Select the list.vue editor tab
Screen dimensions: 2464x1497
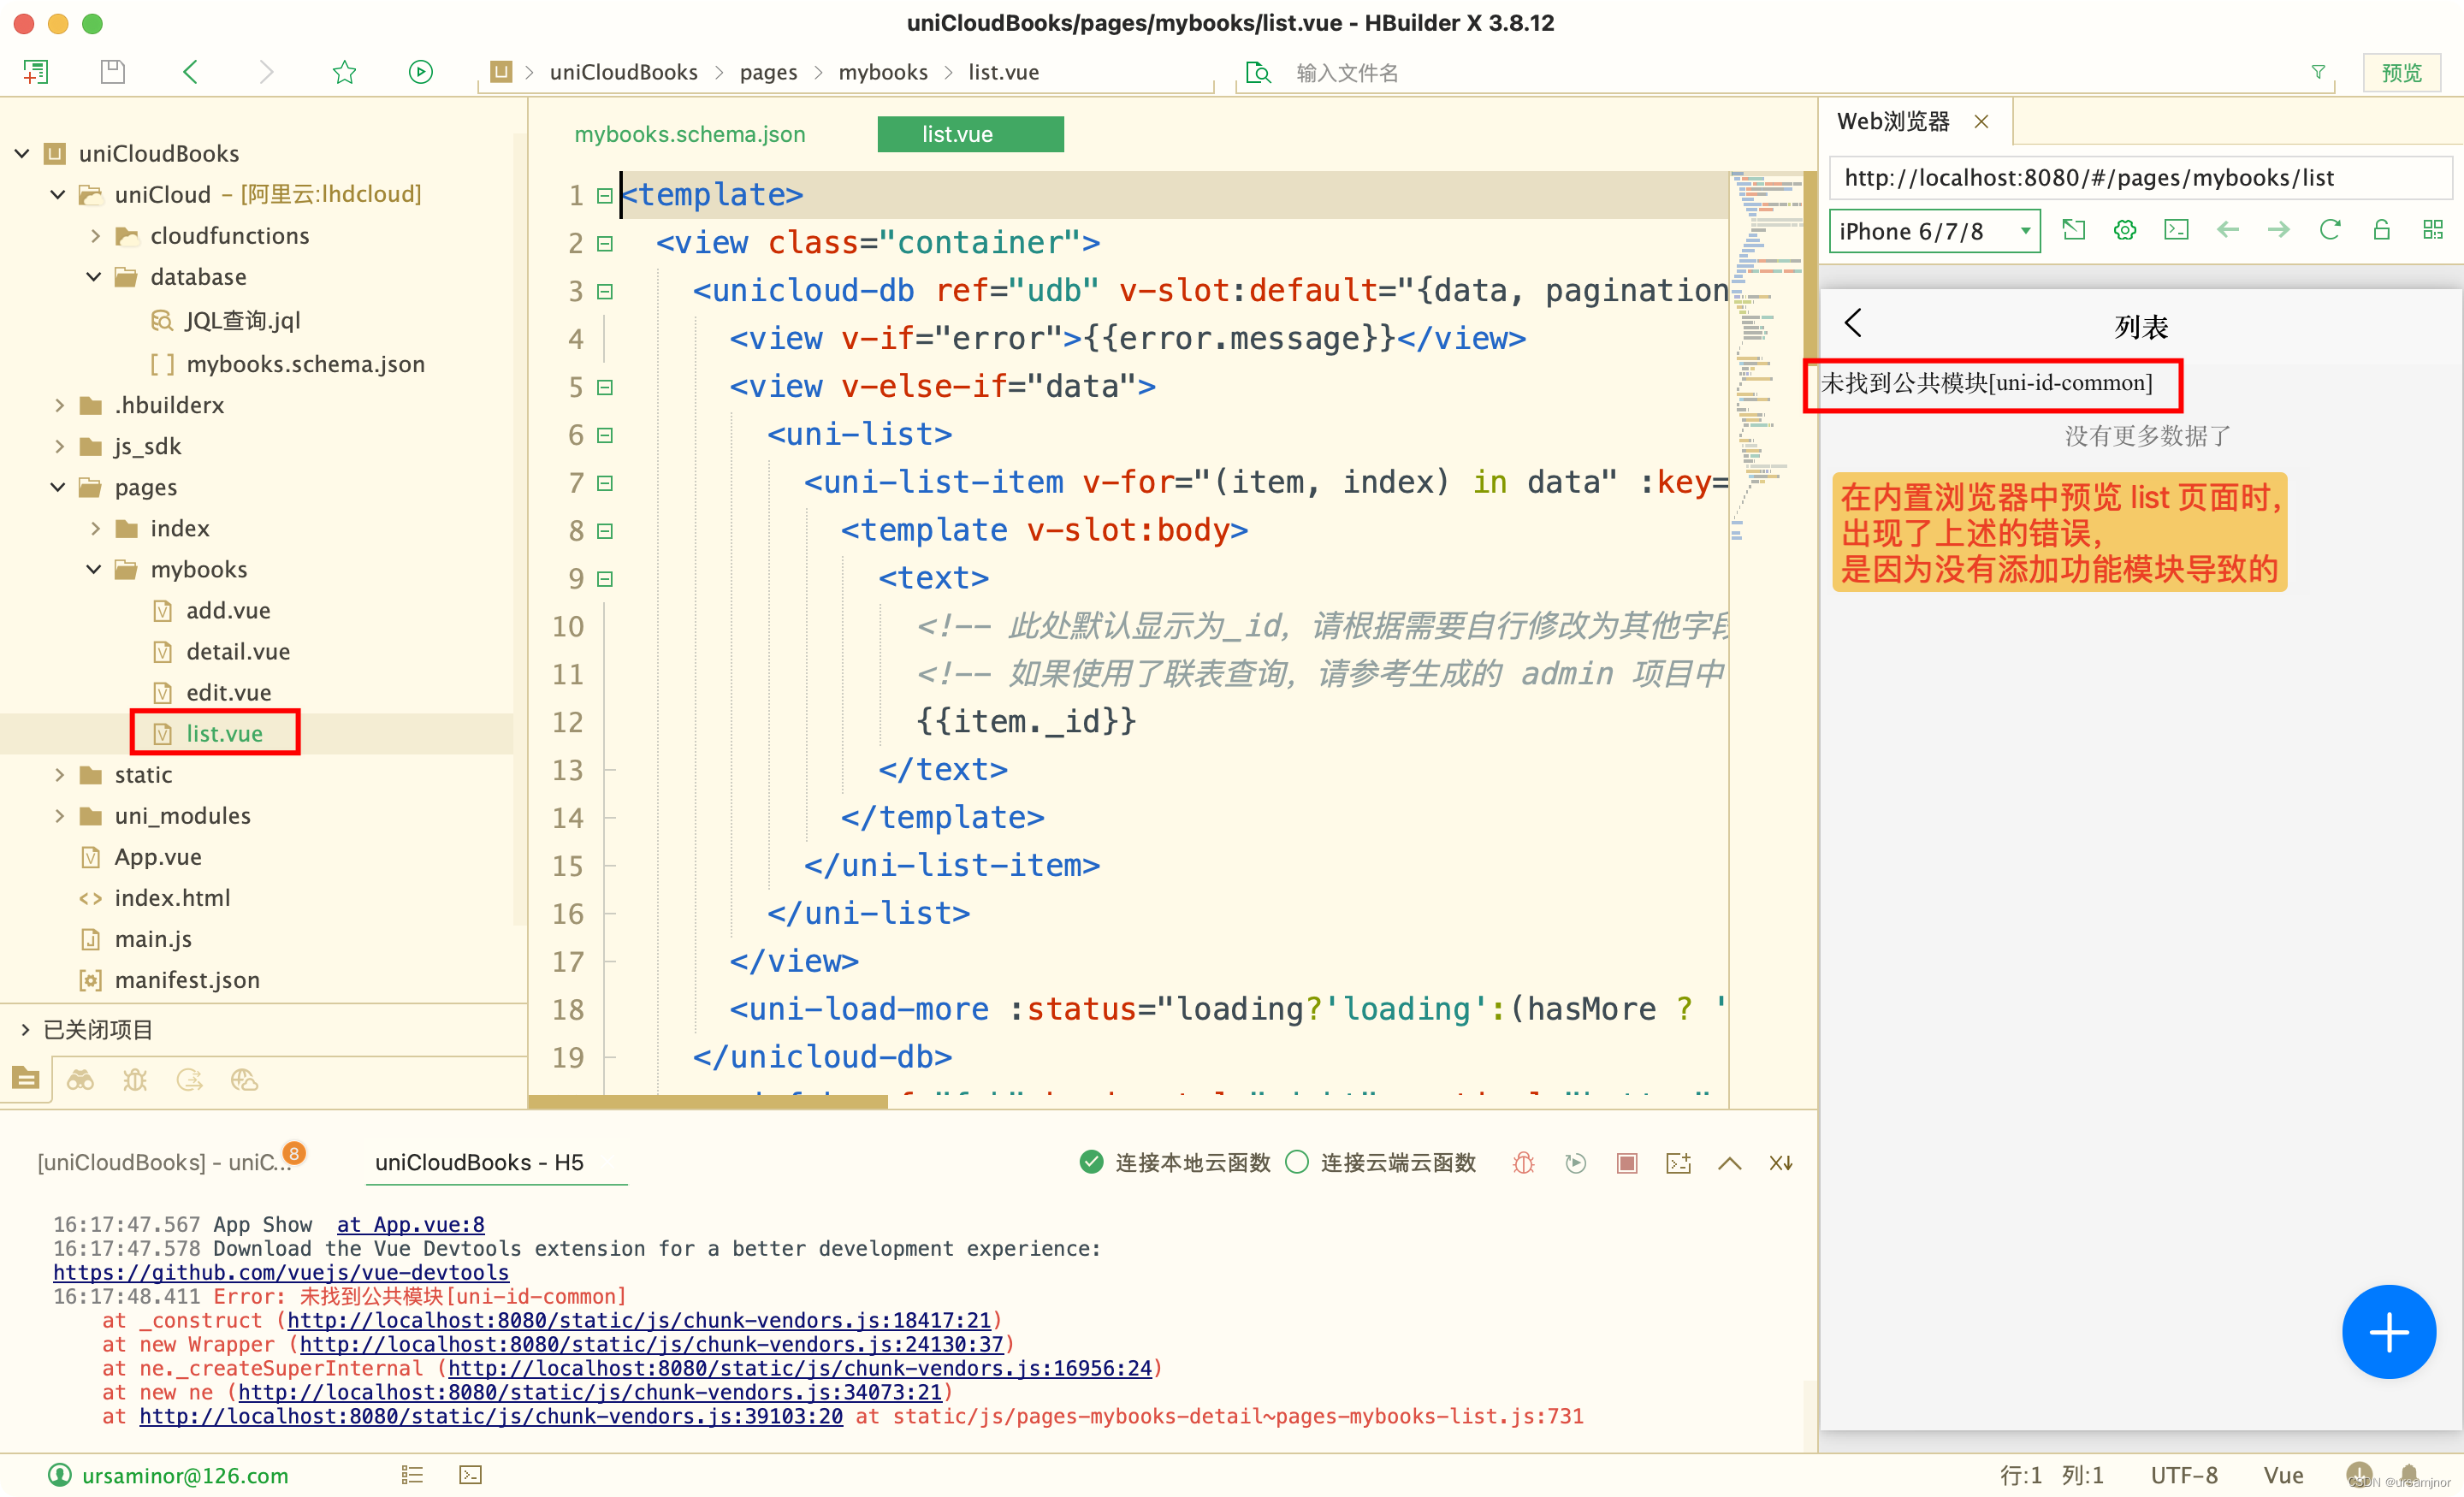(x=970, y=134)
